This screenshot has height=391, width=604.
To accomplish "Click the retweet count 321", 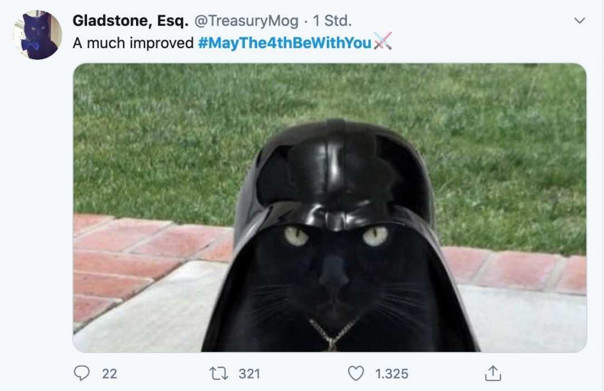I will point(249,374).
